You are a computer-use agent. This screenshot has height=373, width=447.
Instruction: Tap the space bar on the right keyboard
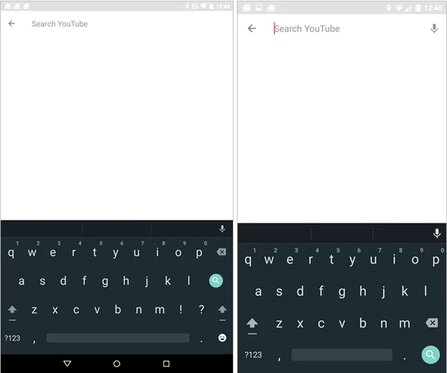(342, 355)
